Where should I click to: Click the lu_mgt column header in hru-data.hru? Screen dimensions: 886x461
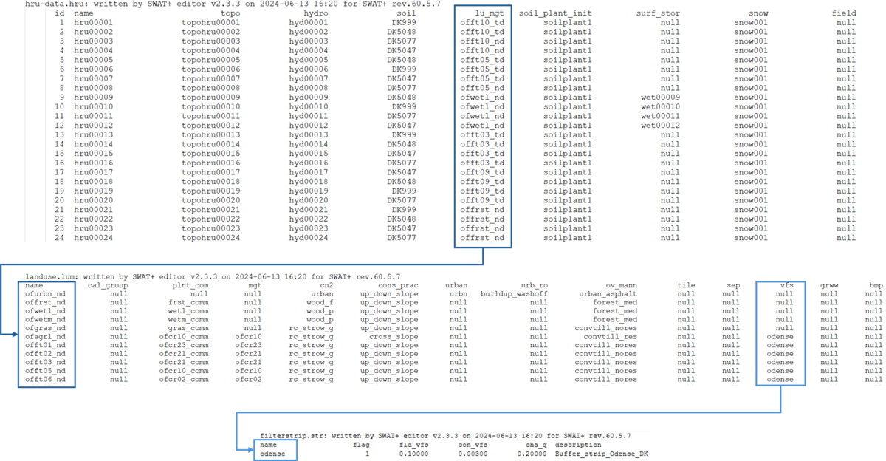coord(482,13)
